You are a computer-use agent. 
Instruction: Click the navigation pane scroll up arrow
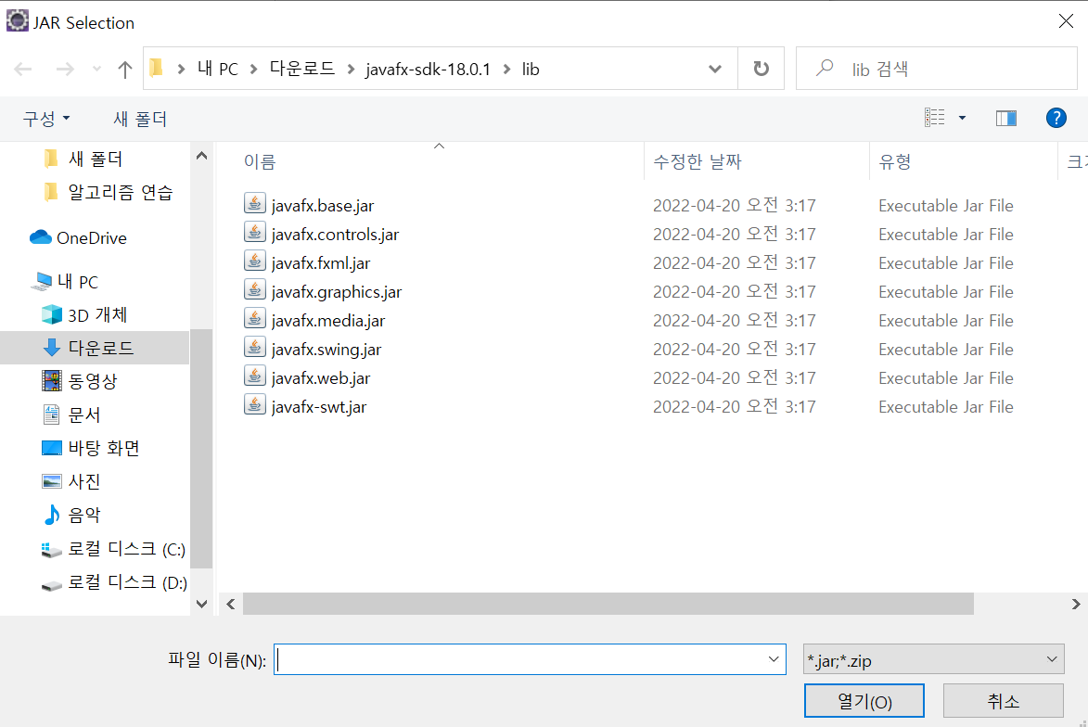202,156
